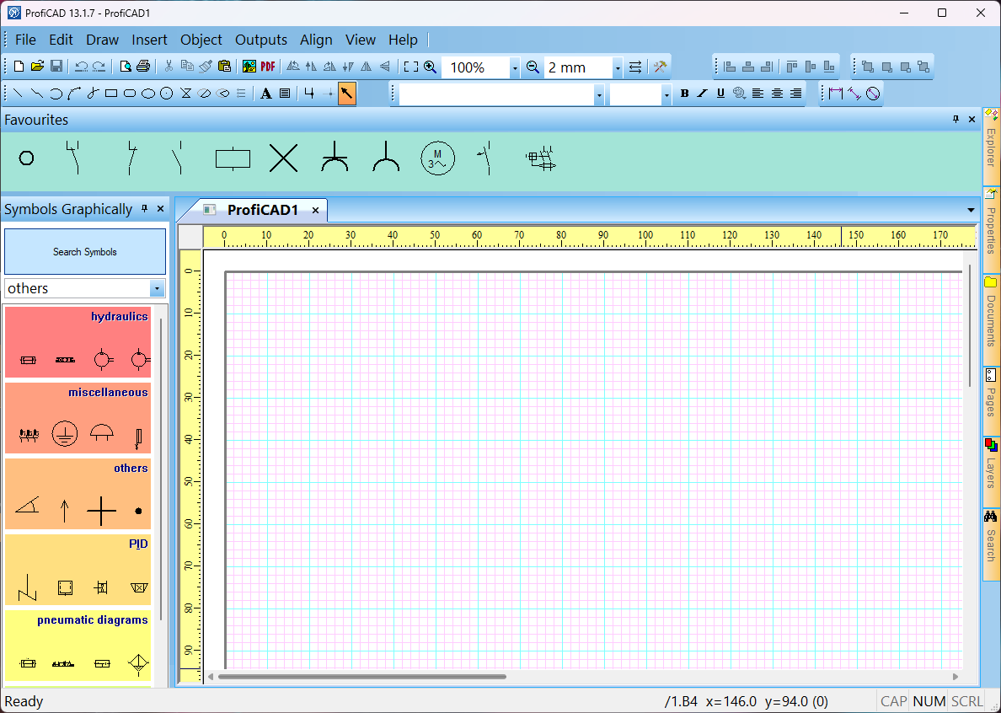
Task: Select the Text tool marked A
Action: click(266, 94)
